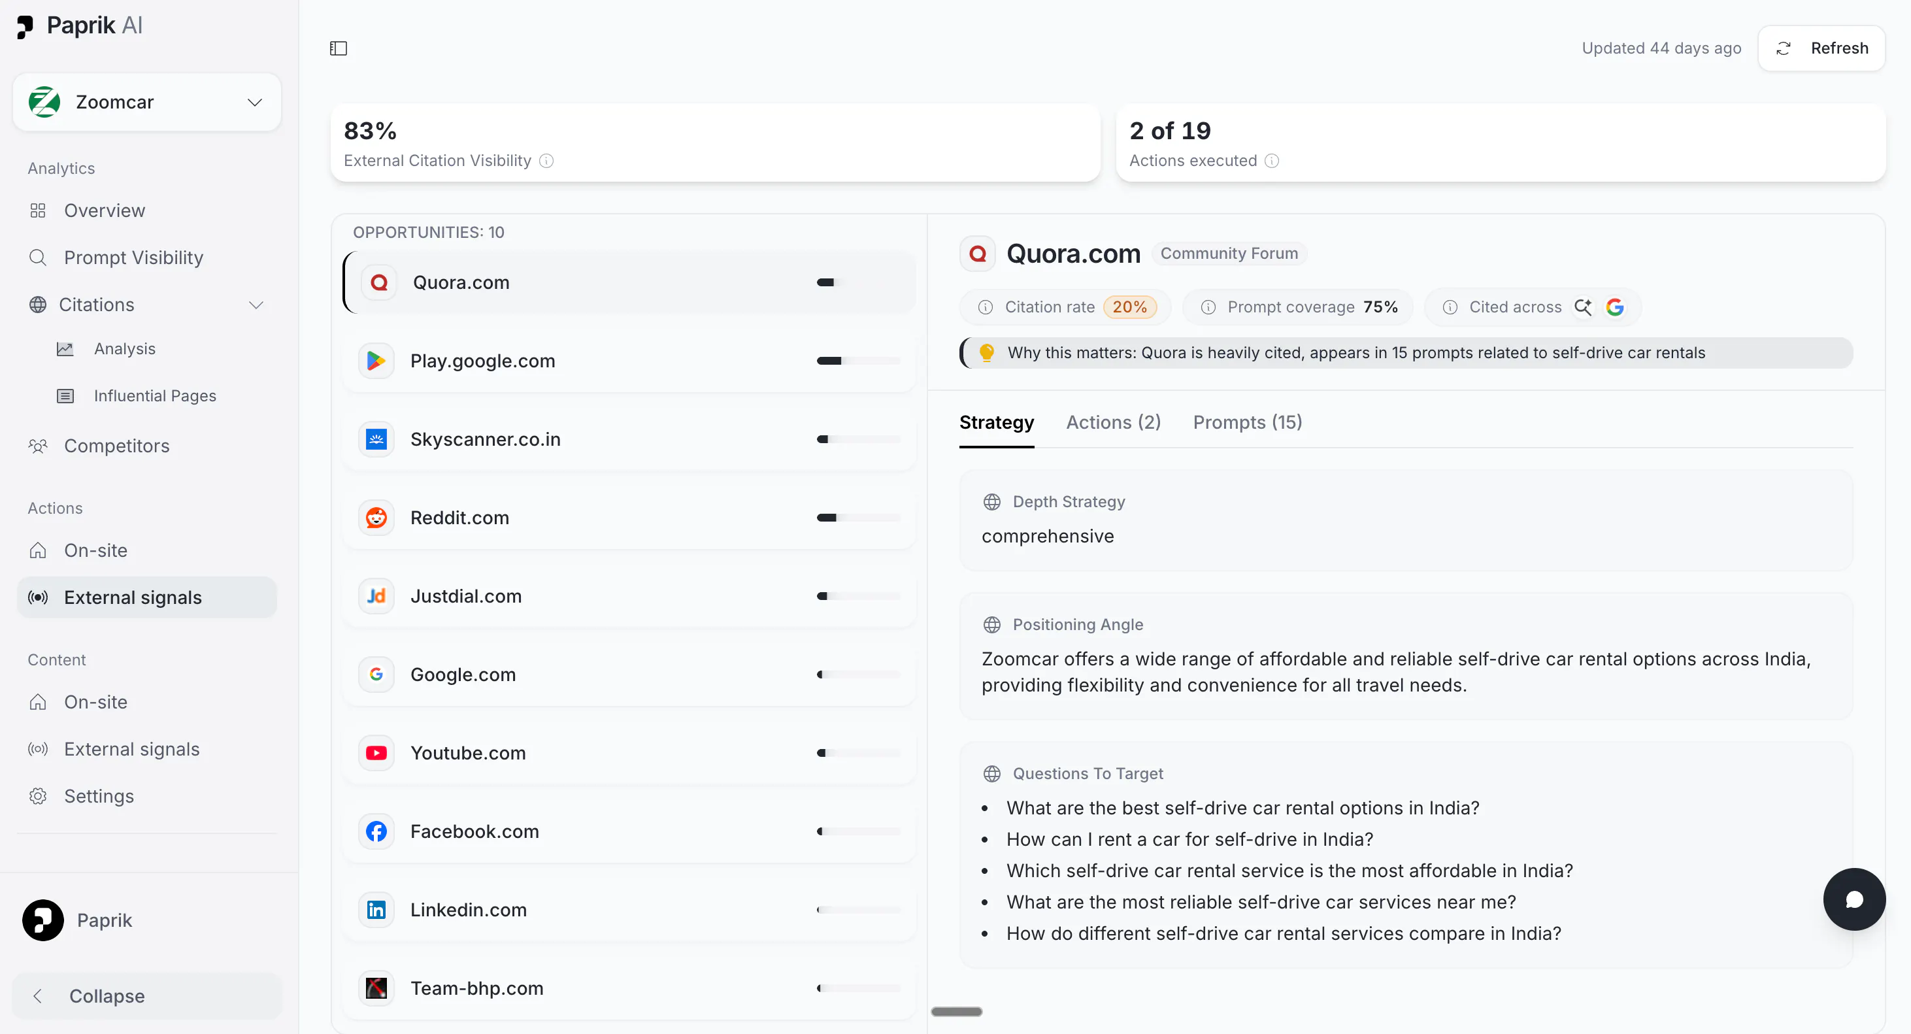
Task: Click the 83% External Citation Visibility card
Action: [715, 143]
